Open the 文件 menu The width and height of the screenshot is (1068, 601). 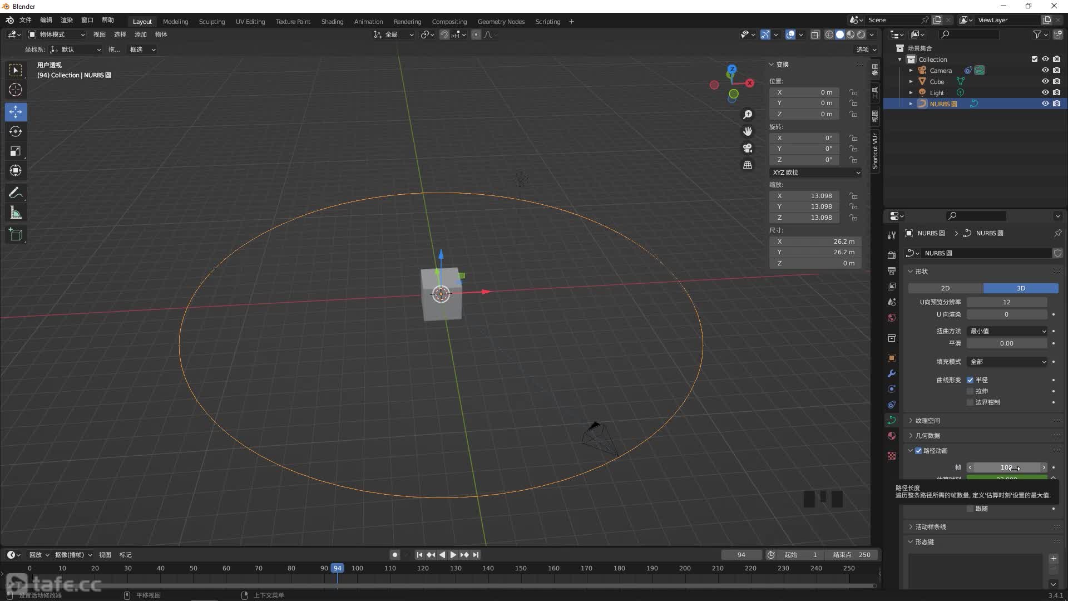(x=26, y=20)
